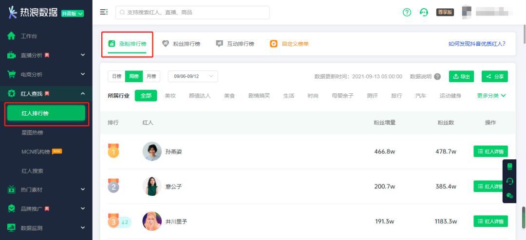Click the floating mobile phone icon

point(510,167)
